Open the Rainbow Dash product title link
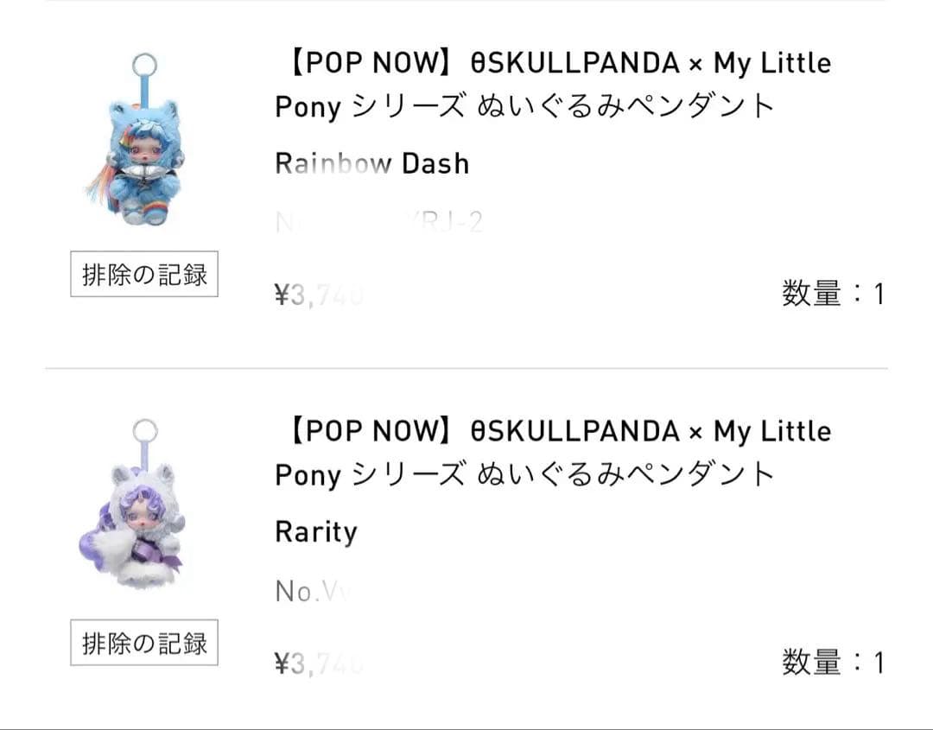Screen dimensions: 933x730 553,84
